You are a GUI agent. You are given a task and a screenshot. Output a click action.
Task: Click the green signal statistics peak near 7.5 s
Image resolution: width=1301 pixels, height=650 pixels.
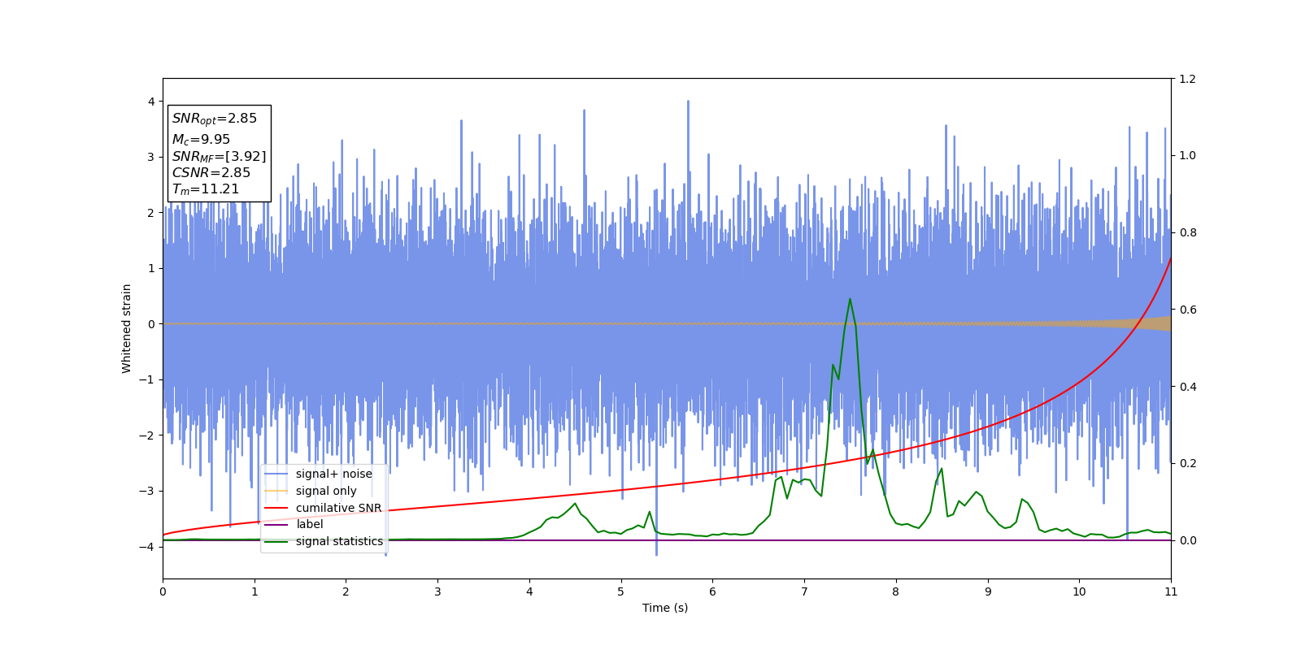[850, 299]
